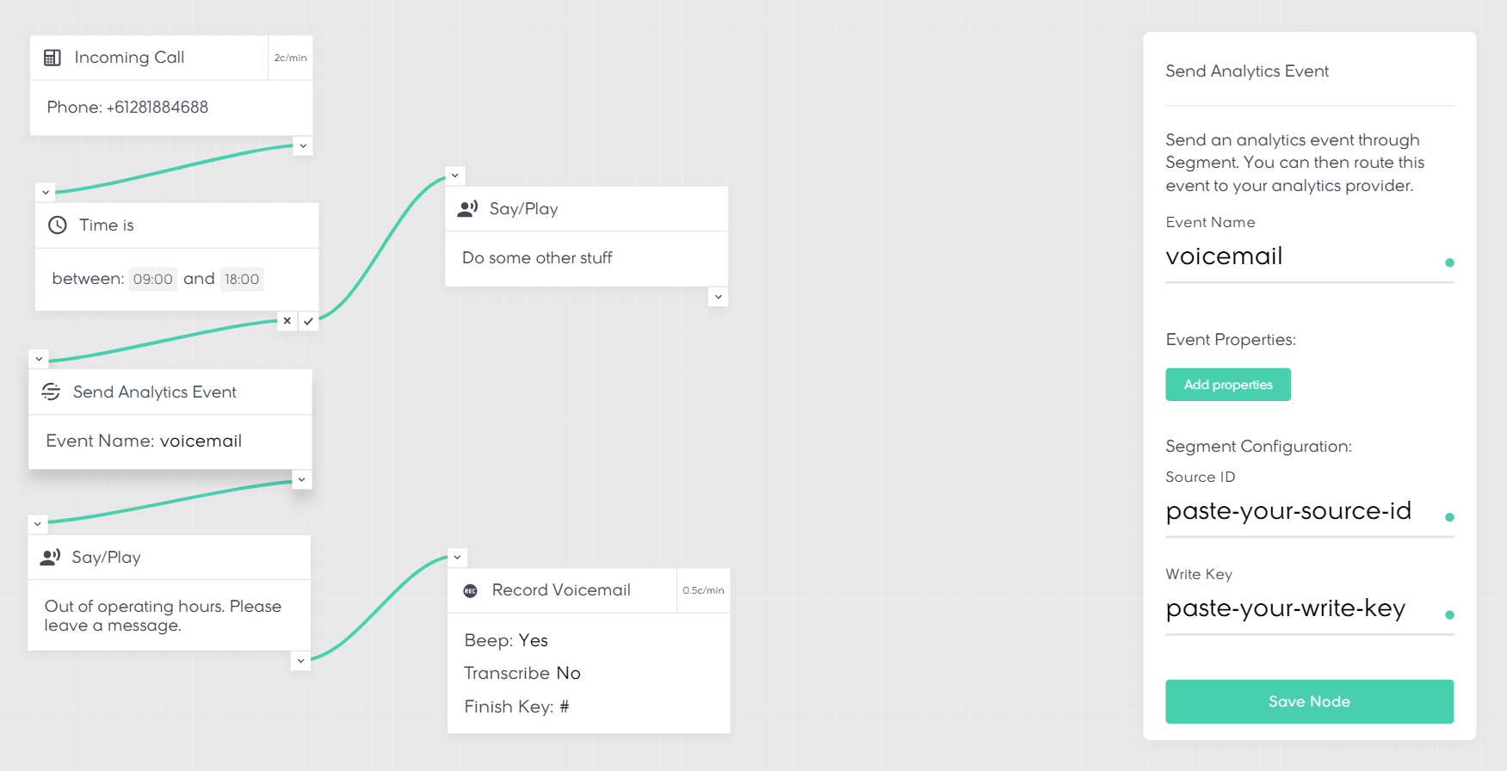This screenshot has width=1507, height=771.
Task: Click the X false-output port of Time is
Action: pos(287,321)
